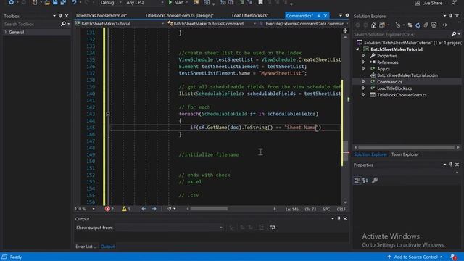The width and height of the screenshot is (464, 261).
Task: Close the Command.cs tab
Action: tap(326, 16)
